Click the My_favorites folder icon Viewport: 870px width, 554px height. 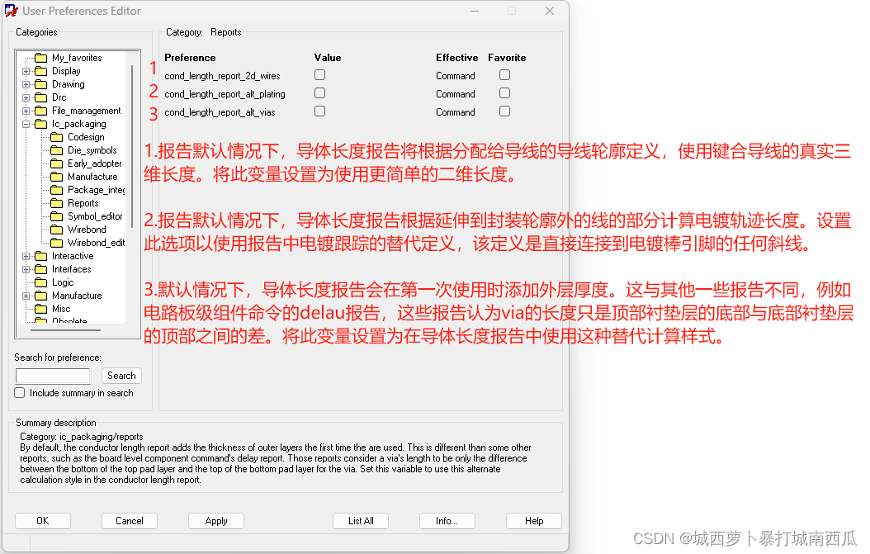(x=41, y=58)
